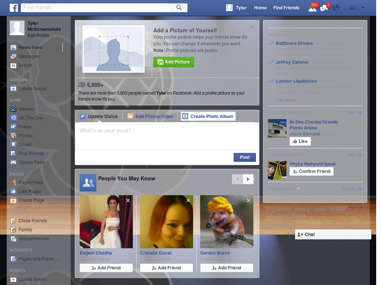
Task: Open Pokes icon in sidebar
Action: click(13, 127)
